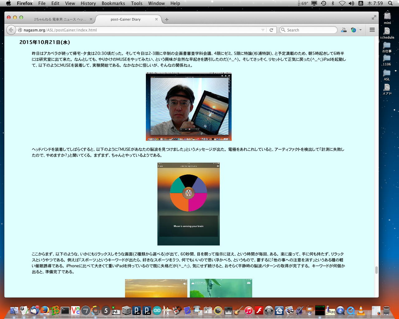Open the Bookmarks menu
The image size is (399, 319).
(x=113, y=3)
